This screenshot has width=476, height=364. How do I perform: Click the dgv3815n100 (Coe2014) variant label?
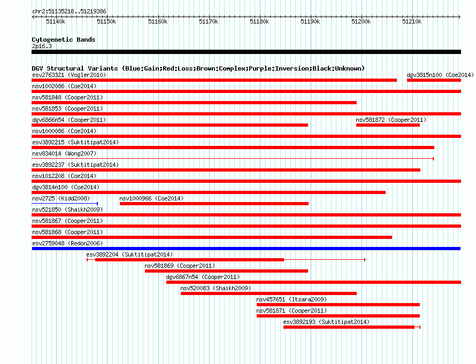coord(440,75)
